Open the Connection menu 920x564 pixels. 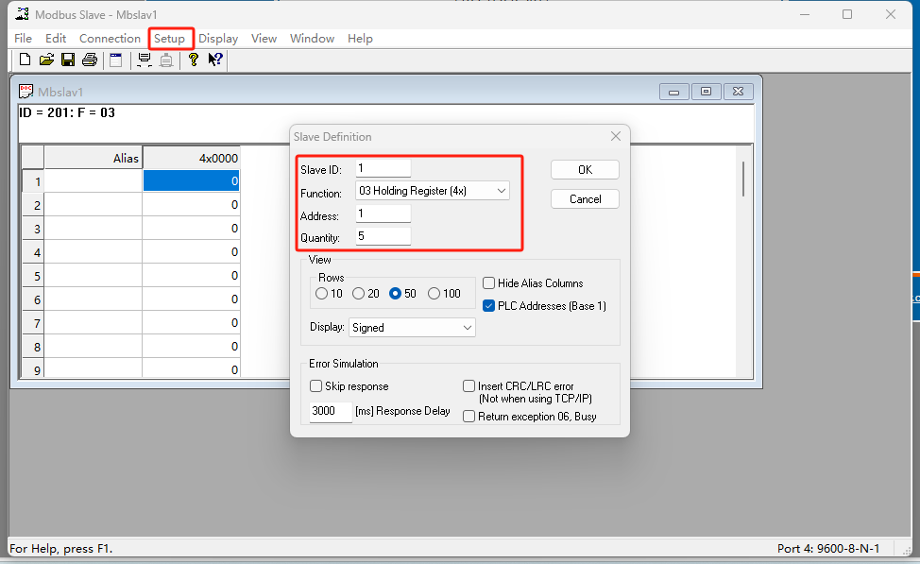pyautogui.click(x=110, y=39)
